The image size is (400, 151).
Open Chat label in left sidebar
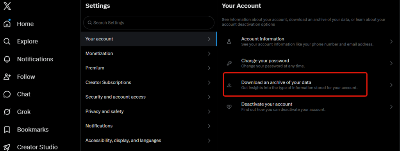coord(24,94)
